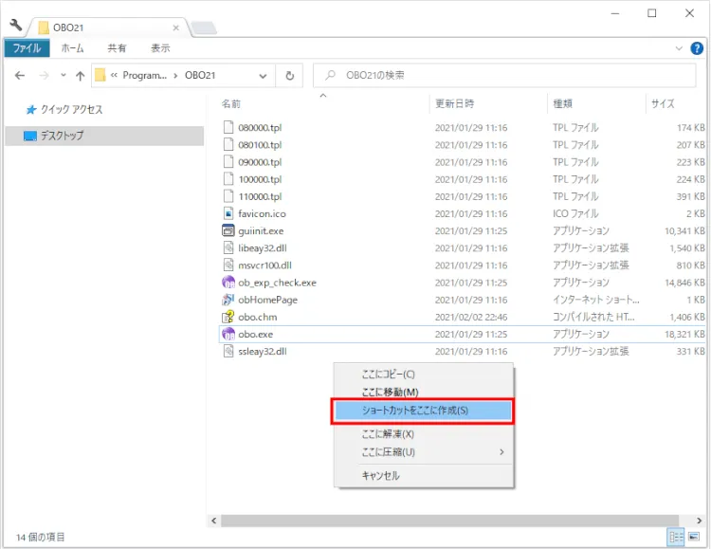The height and width of the screenshot is (549, 711).
Task: Select the 090000.tpl file name
Action: pos(260,162)
